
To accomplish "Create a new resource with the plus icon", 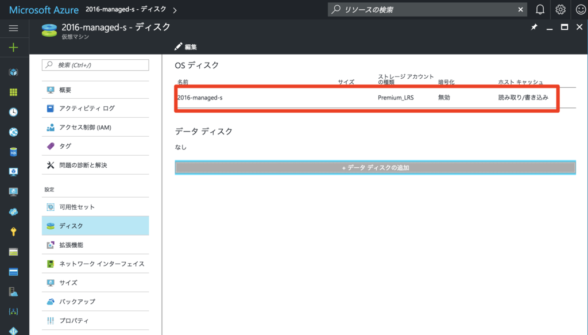I will tap(13, 47).
